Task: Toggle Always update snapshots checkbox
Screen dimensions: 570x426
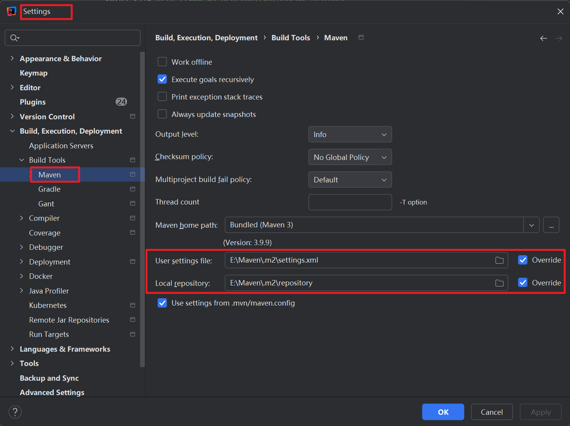Action: coord(162,114)
